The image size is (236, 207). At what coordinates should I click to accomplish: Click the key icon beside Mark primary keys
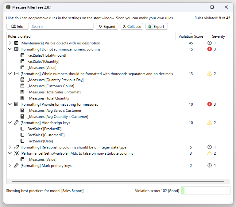[x=16, y=165]
